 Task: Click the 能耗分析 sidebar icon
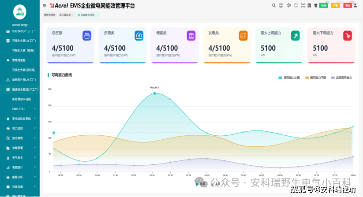tap(8, 177)
